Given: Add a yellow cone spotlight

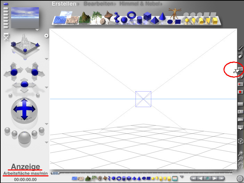Looking at the screenshot, I should [x=193, y=21].
